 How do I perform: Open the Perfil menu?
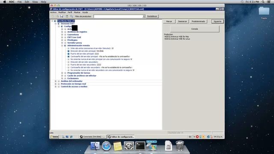coord(70,12)
